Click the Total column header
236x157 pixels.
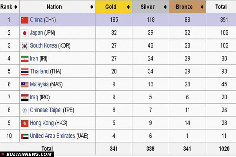pyautogui.click(x=221, y=7)
